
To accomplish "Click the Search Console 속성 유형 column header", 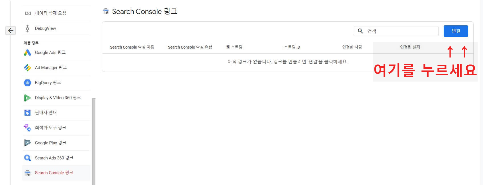I will (190, 47).
